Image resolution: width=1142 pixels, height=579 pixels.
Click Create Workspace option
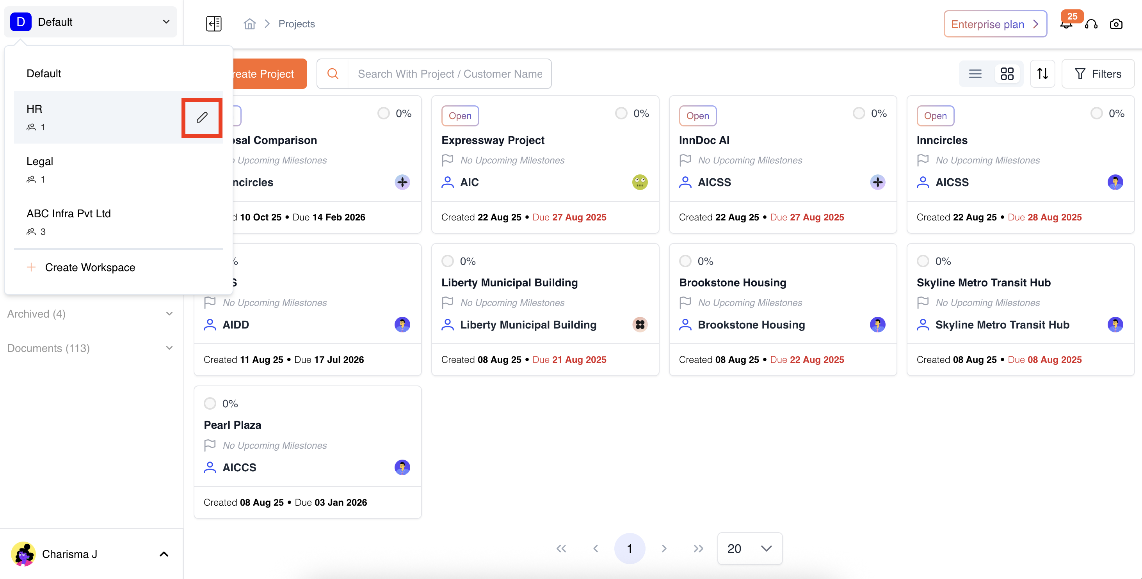[x=90, y=267]
